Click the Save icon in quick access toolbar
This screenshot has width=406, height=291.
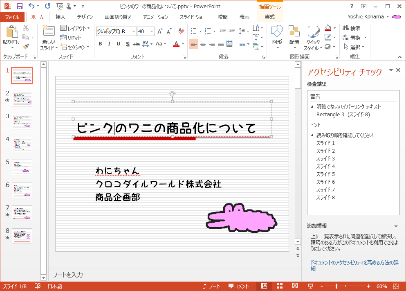coord(19,6)
